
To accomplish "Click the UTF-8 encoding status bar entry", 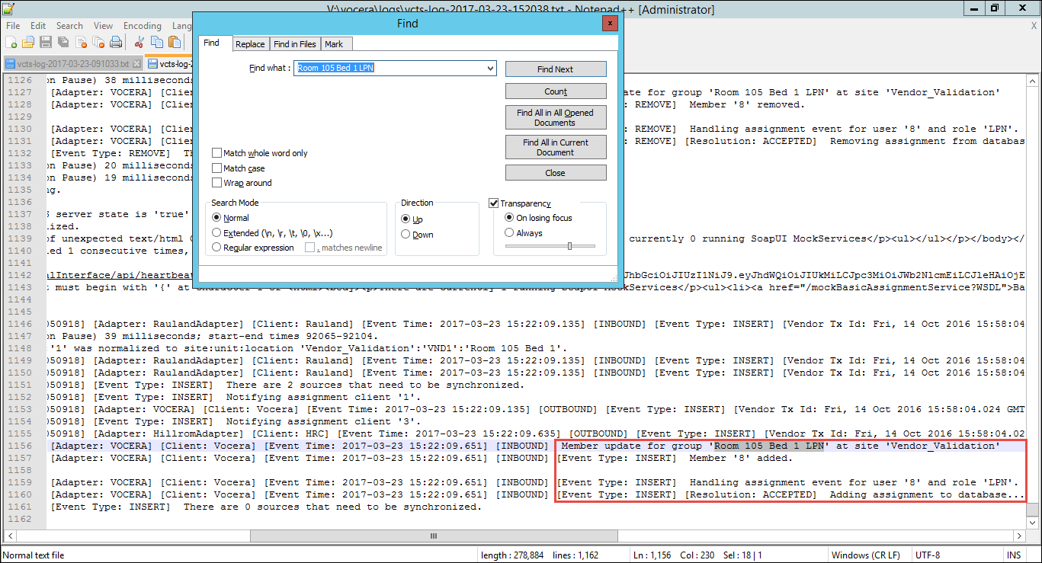I will (x=928, y=555).
